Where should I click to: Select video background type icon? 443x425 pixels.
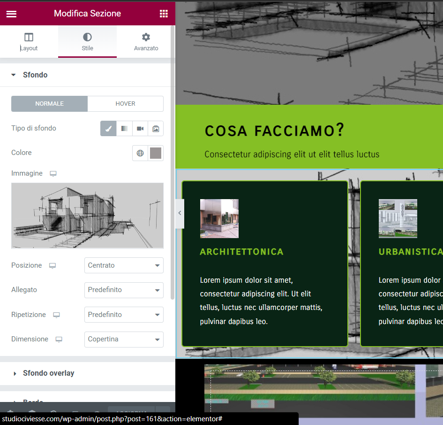click(x=140, y=129)
